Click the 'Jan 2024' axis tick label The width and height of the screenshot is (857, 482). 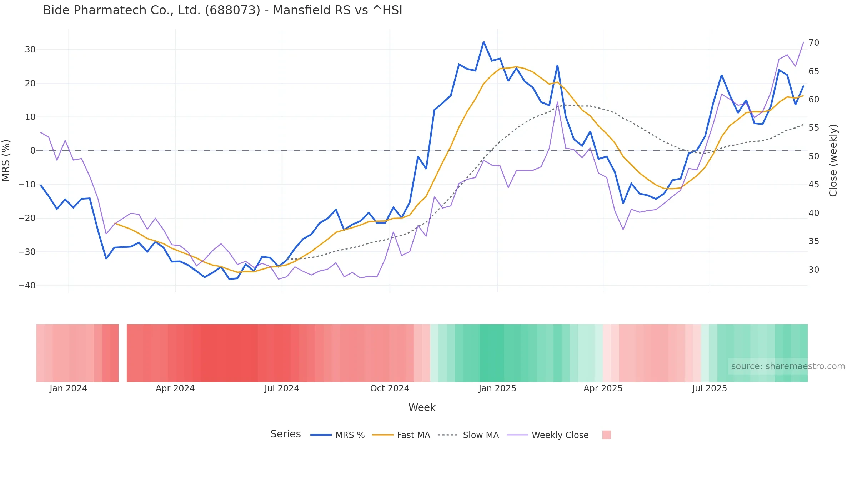click(68, 388)
